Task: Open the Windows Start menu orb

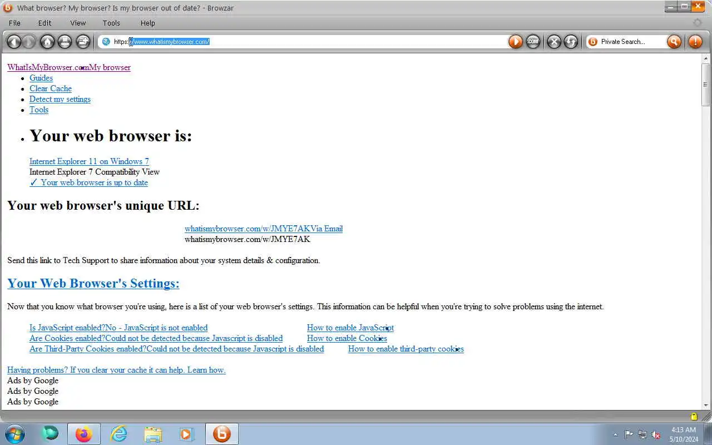Action: tap(15, 434)
